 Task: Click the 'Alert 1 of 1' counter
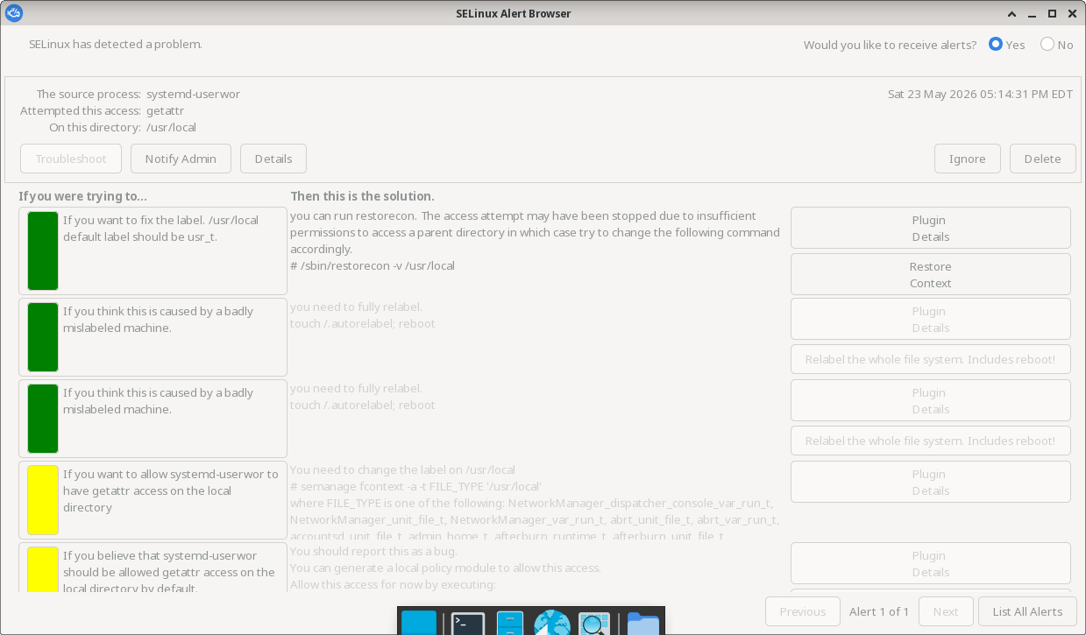click(x=879, y=611)
